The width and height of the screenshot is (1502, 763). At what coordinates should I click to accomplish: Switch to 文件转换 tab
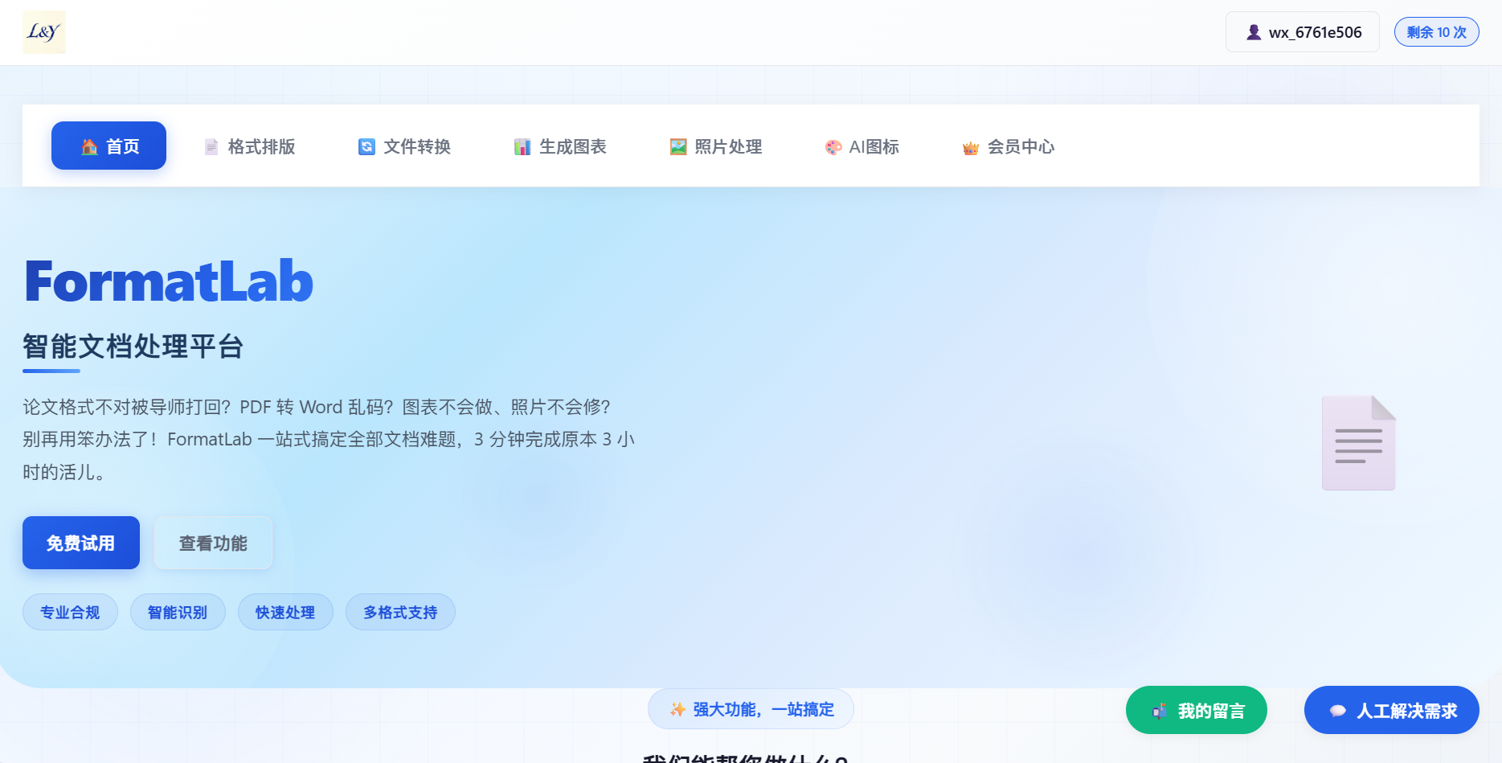pyautogui.click(x=406, y=146)
